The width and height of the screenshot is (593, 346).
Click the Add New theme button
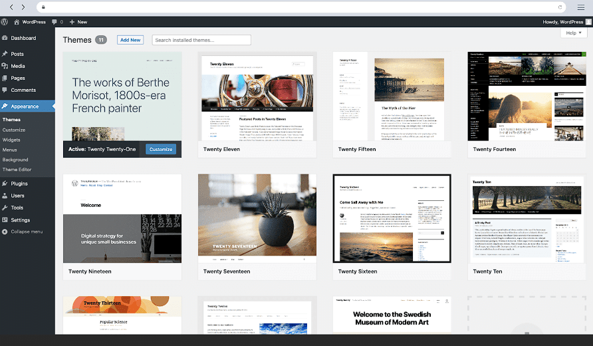click(130, 40)
